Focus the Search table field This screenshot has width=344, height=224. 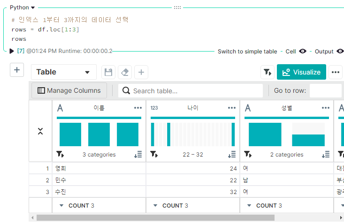(191, 90)
